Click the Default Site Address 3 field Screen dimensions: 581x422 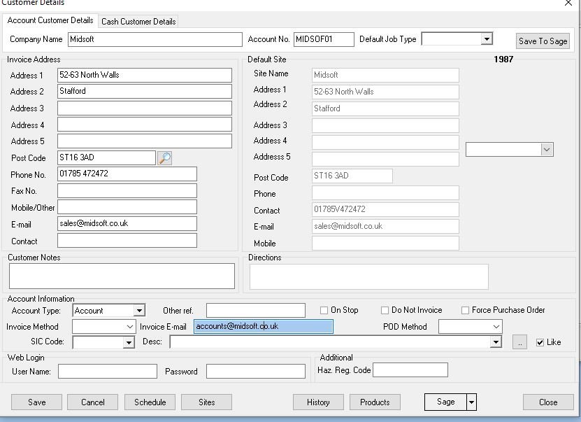385,126
